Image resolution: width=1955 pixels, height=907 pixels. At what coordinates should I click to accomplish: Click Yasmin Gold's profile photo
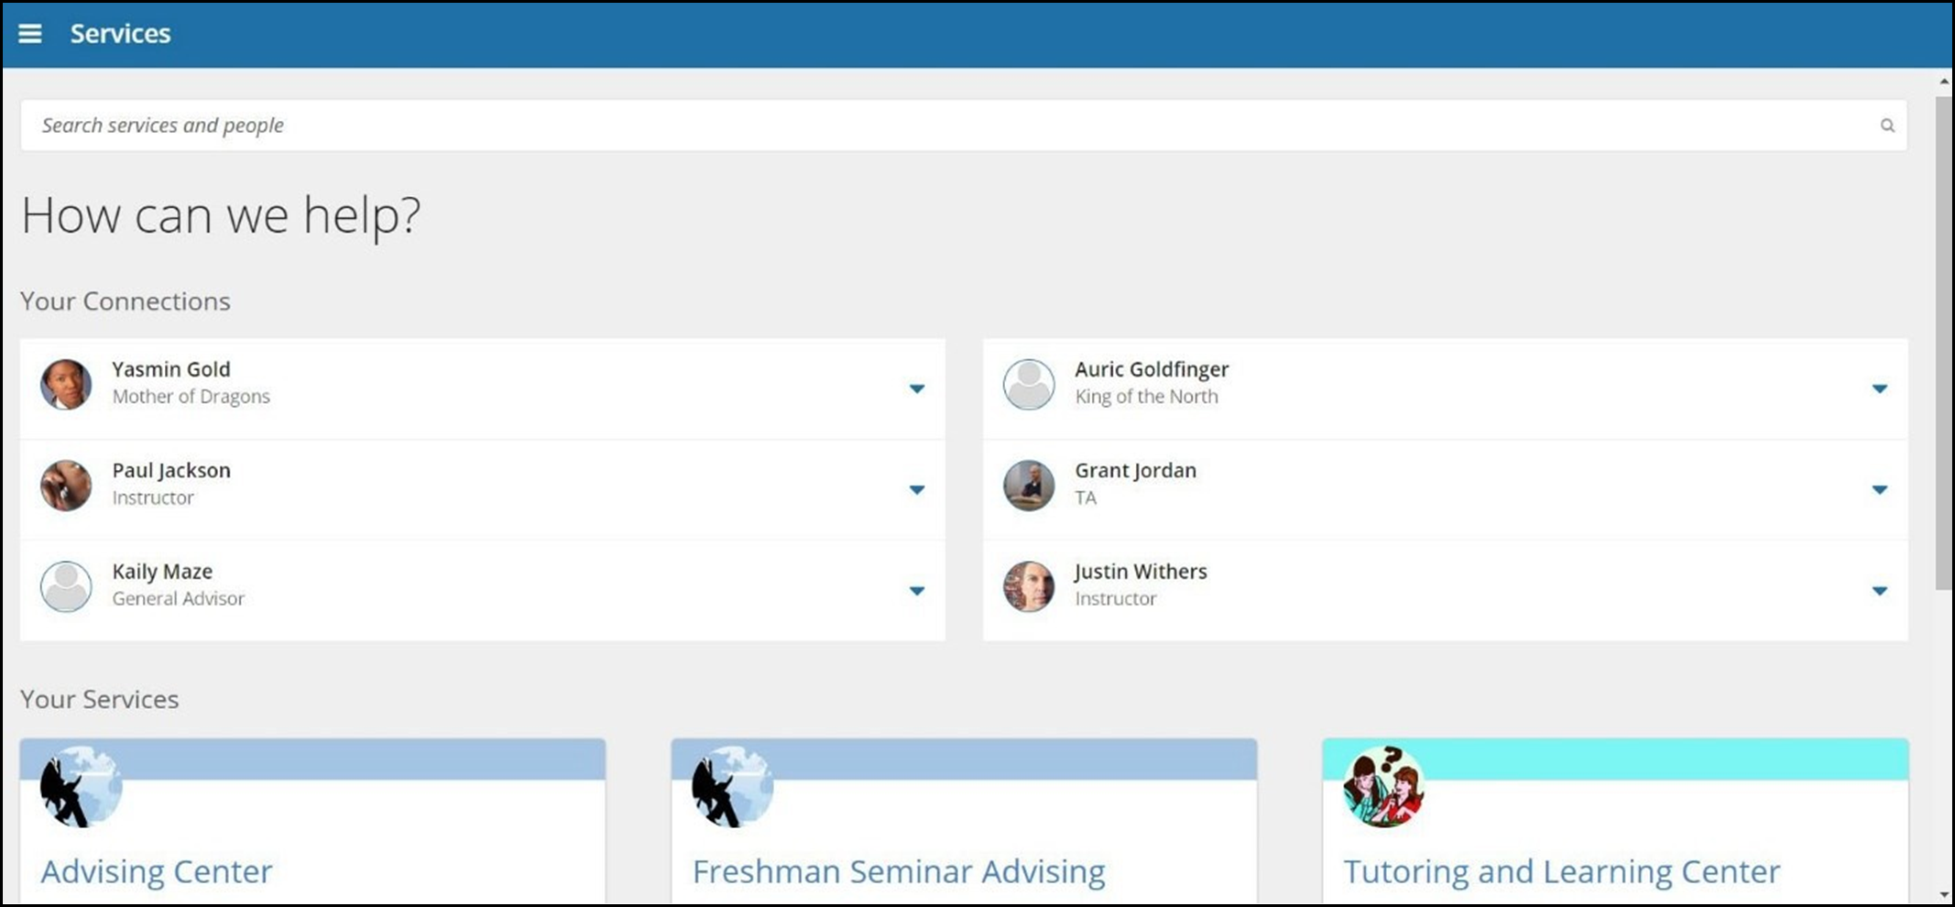tap(66, 384)
